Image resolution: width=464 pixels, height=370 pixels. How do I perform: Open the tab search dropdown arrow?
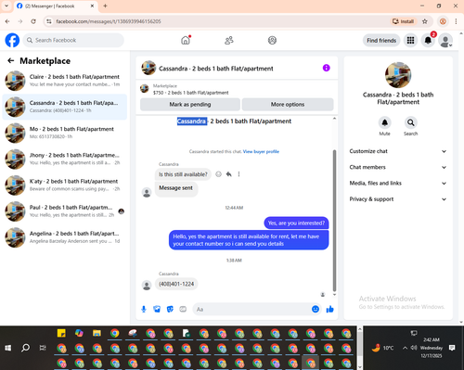(6, 6)
